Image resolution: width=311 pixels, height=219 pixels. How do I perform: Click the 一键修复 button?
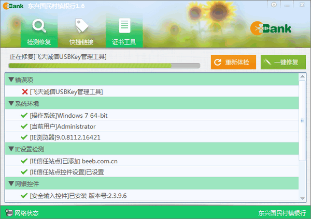(x=283, y=62)
